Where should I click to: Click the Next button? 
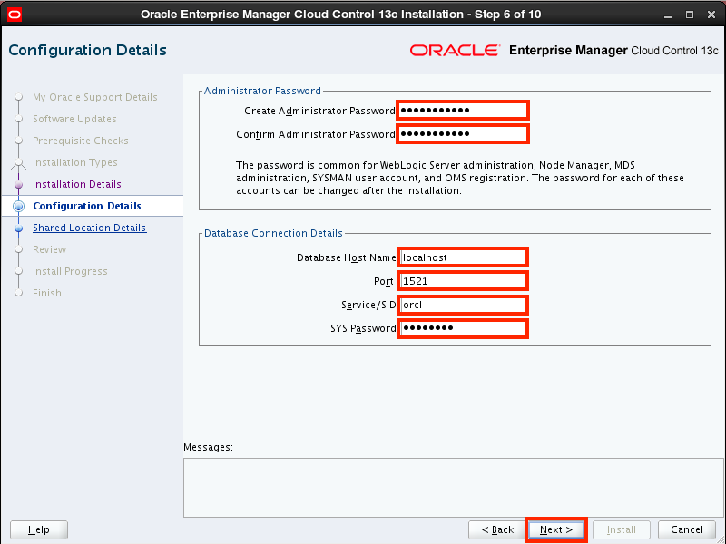click(556, 529)
